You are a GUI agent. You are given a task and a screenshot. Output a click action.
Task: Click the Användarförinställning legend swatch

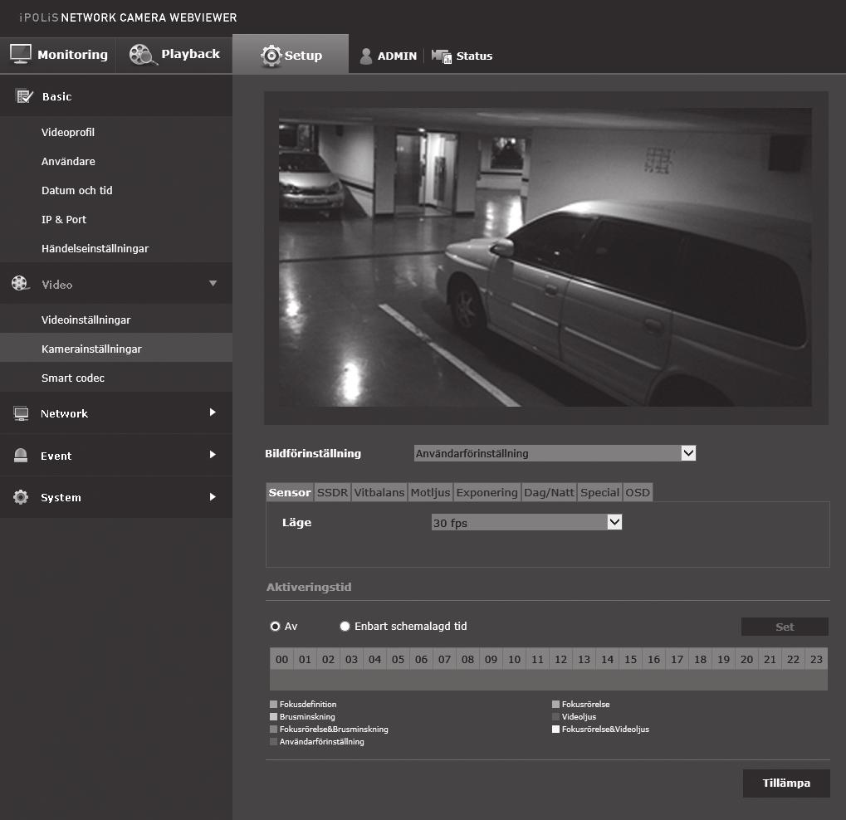pos(273,741)
